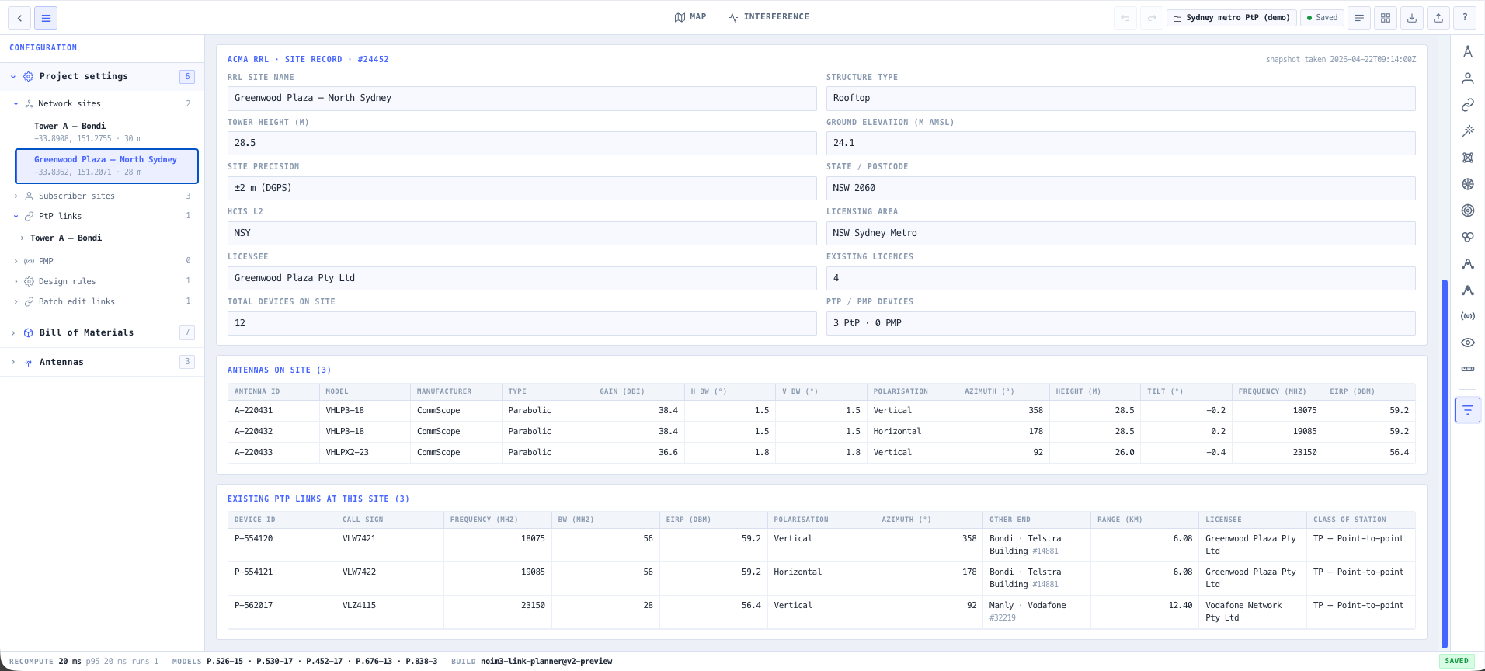Viewport: 1485px width, 671px height.
Task: Click the undo arrow icon
Action: point(1125,18)
